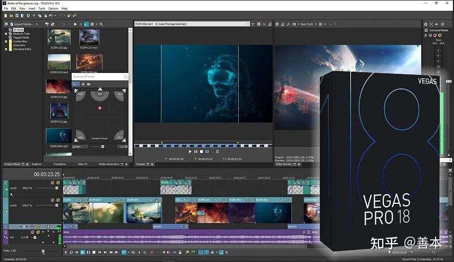Switch to the Explorer tab
This screenshot has width=454, height=262.
tap(37, 164)
